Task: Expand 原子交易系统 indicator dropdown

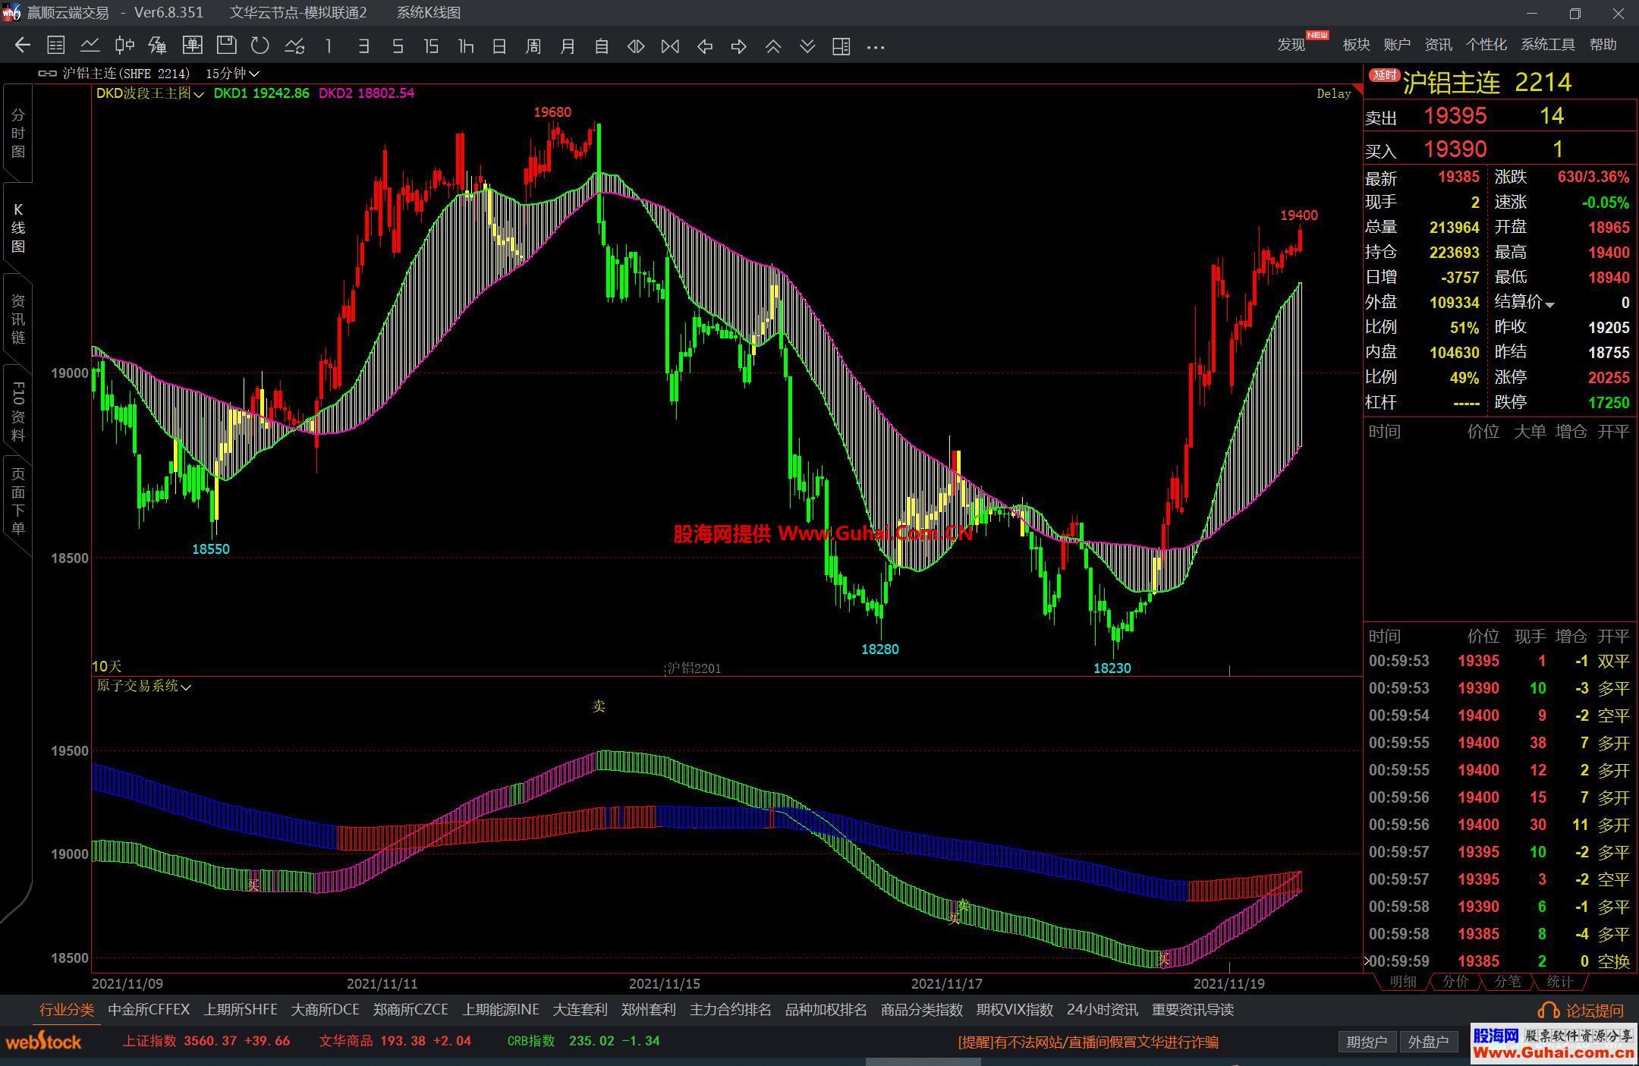Action: click(143, 686)
